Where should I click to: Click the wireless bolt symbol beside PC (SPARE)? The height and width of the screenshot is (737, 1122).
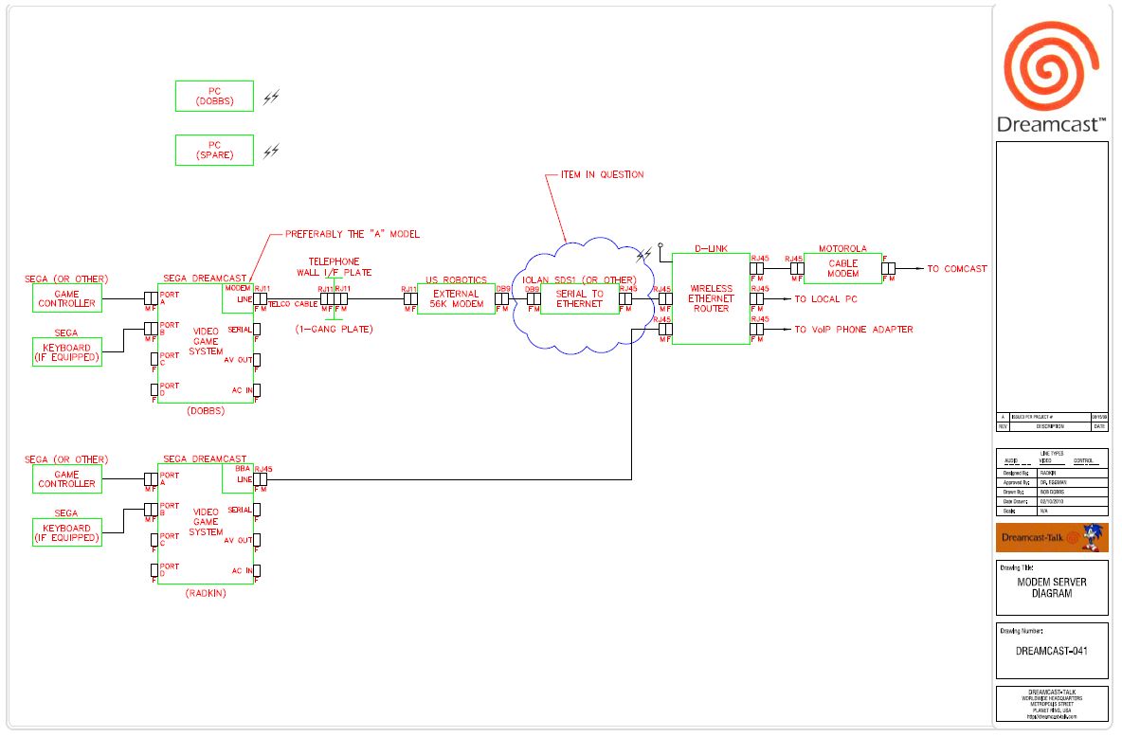point(270,151)
